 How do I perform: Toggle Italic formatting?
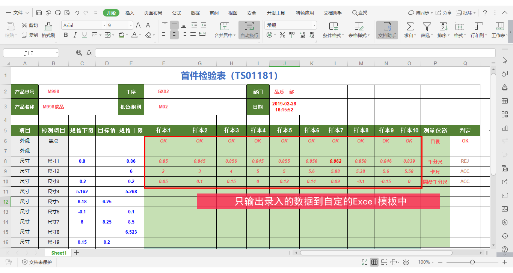[x=75, y=35]
